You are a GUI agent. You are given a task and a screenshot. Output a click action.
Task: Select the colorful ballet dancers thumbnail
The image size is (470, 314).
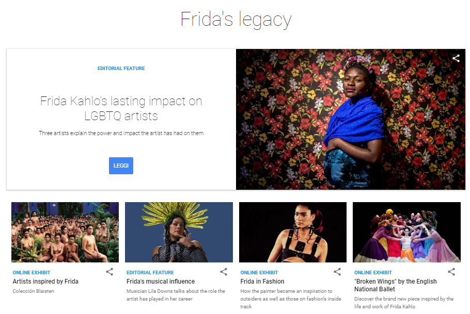pyautogui.click(x=407, y=233)
